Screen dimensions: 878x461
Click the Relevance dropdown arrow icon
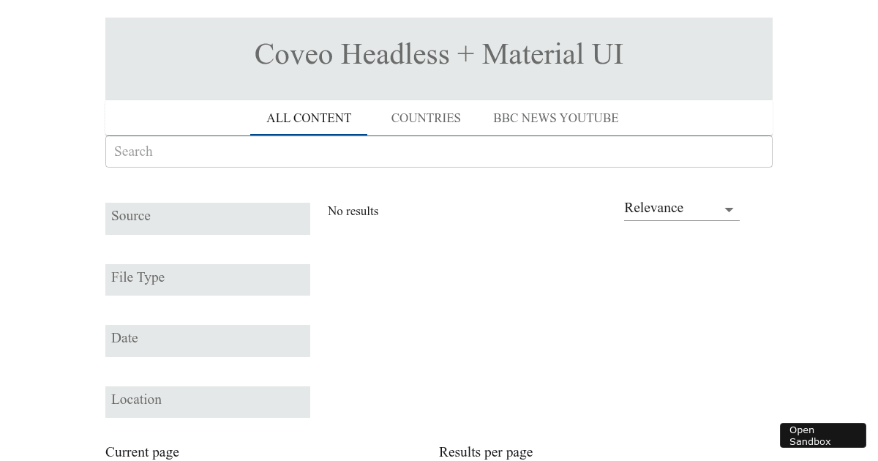tap(729, 209)
